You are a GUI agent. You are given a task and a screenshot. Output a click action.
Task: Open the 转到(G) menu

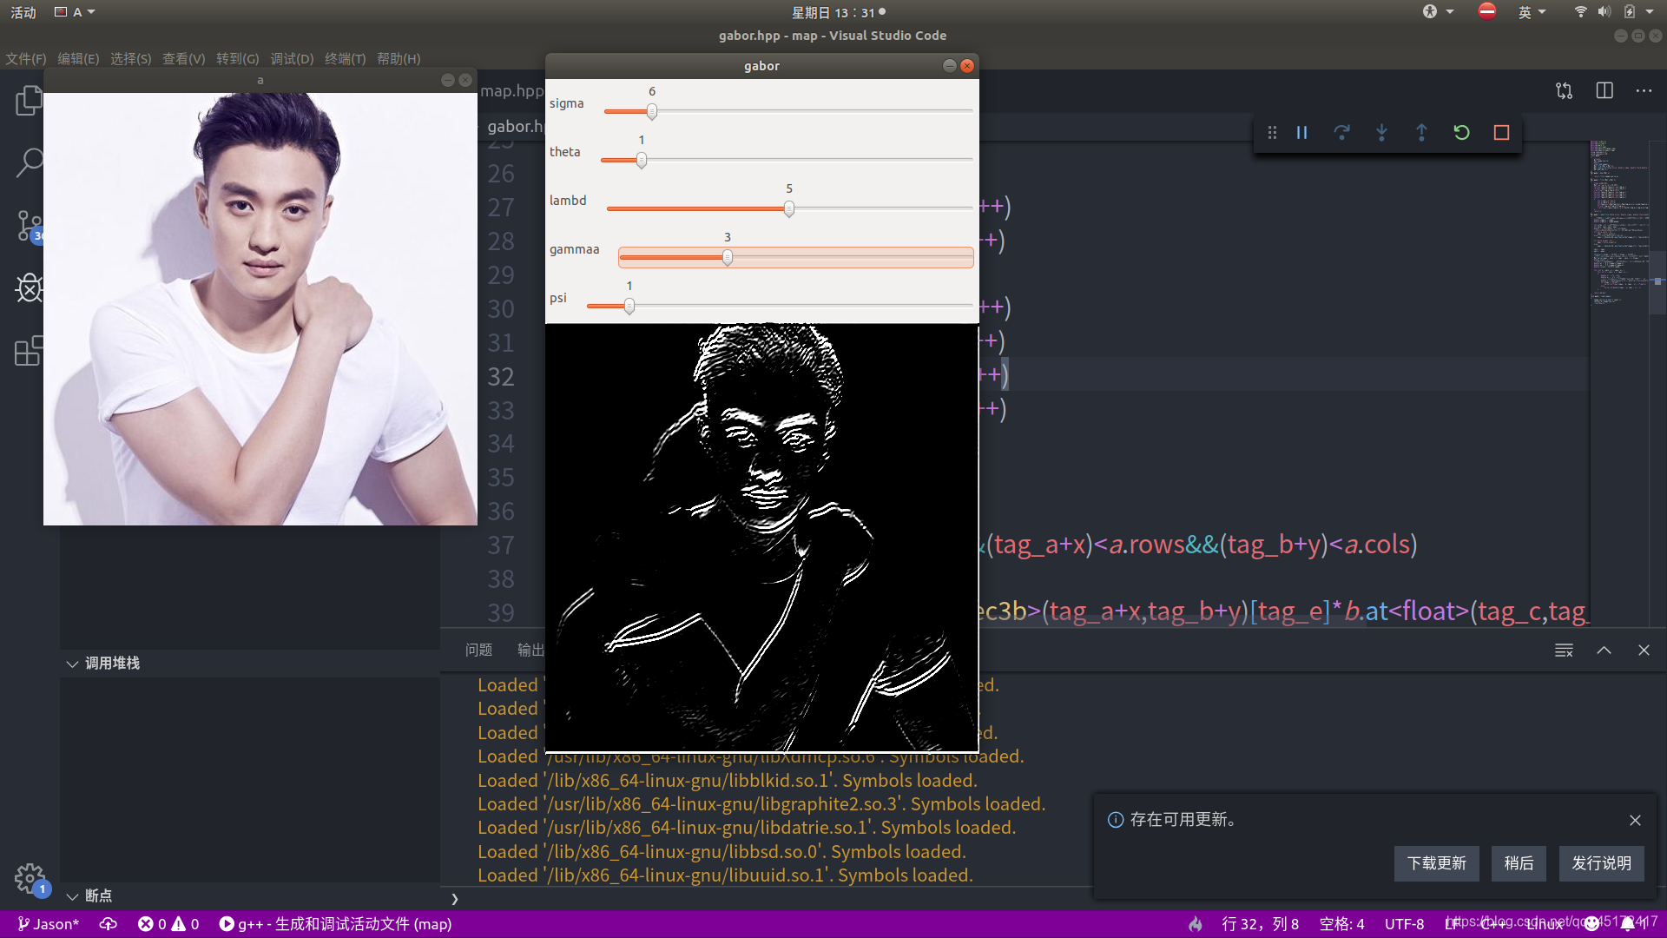(237, 59)
